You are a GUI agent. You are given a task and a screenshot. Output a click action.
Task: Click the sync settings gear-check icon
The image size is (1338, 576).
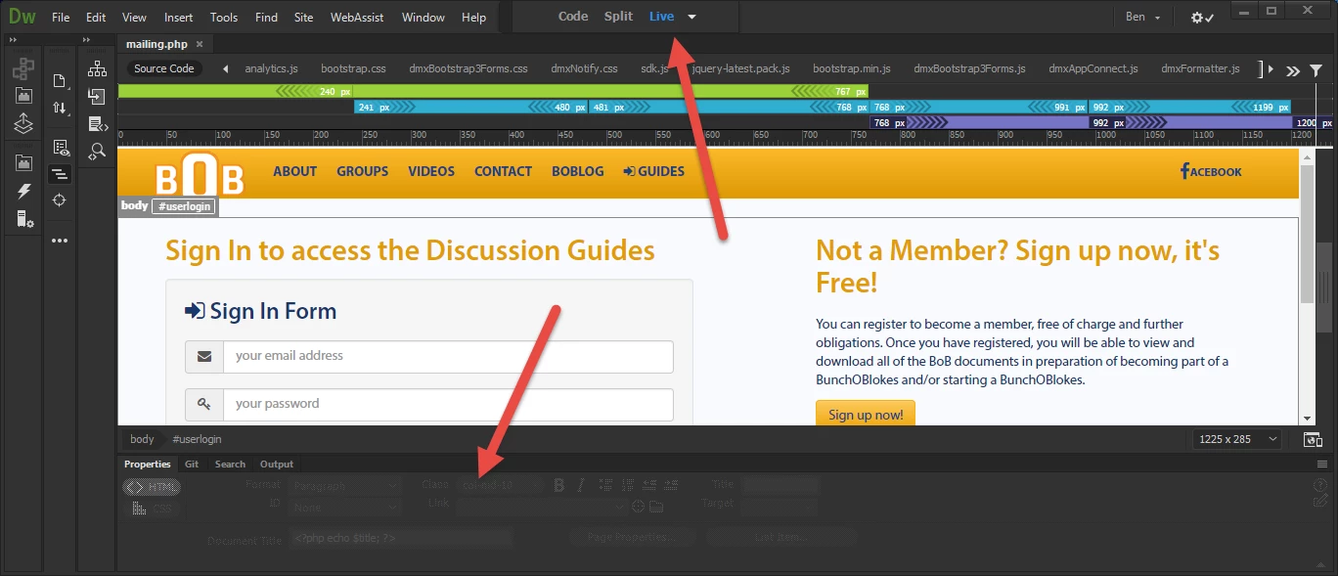pyautogui.click(x=1202, y=18)
